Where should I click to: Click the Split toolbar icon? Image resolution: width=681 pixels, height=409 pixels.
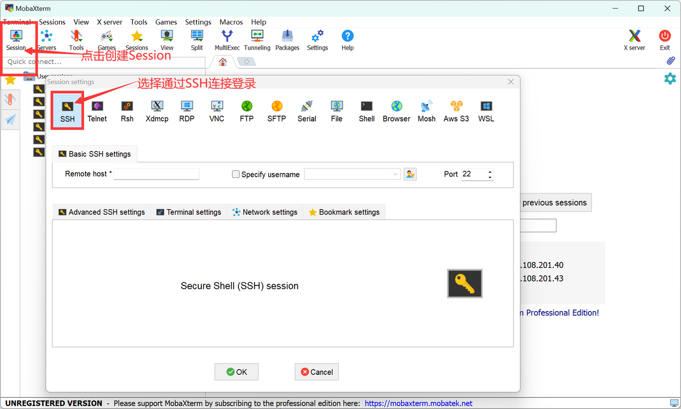pyautogui.click(x=197, y=40)
